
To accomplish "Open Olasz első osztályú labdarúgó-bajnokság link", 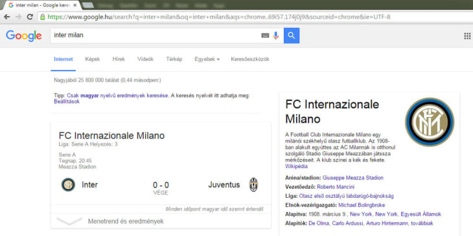I will pos(346,196).
